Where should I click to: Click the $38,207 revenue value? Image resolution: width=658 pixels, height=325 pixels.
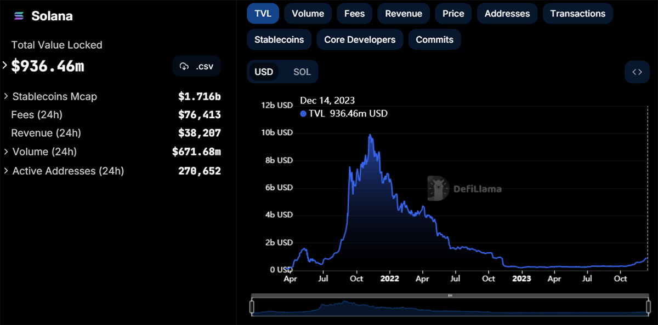tap(200, 133)
